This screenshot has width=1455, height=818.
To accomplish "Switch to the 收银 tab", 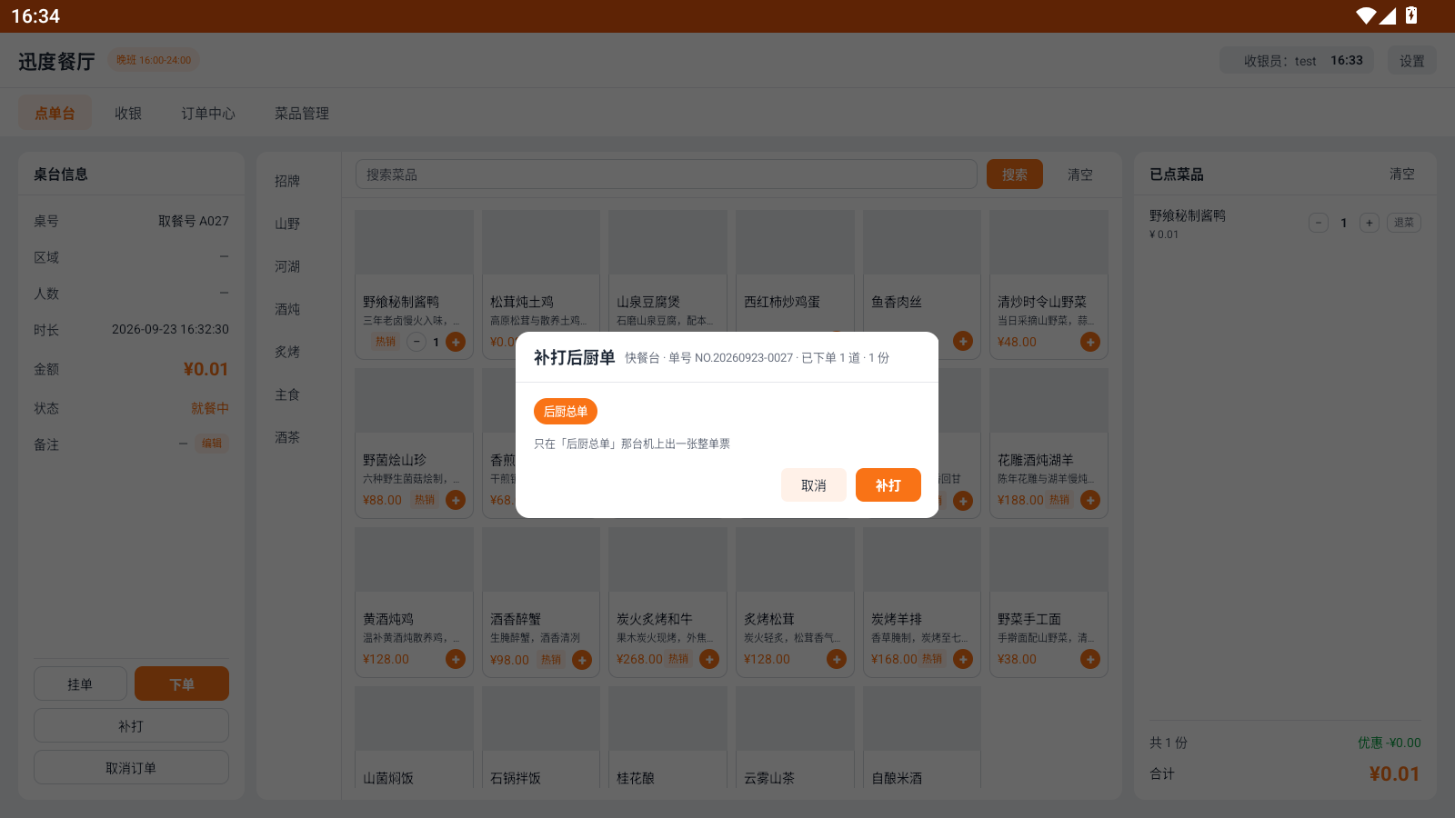I will [128, 113].
